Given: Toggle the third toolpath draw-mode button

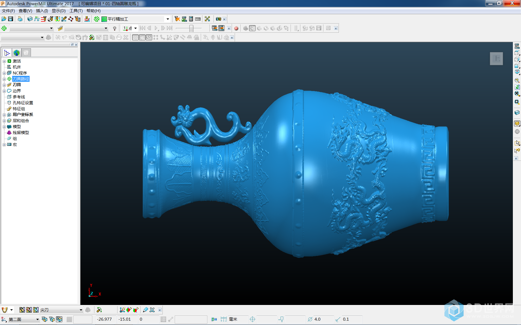Looking at the screenshot, I should [149, 37].
